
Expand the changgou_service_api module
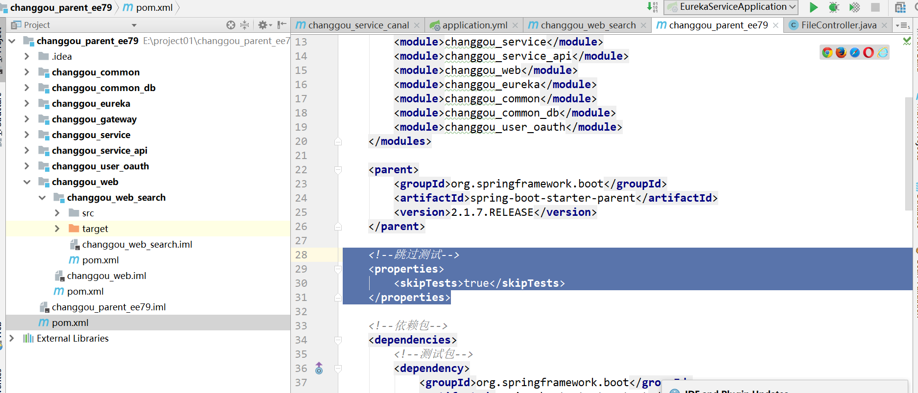(27, 151)
